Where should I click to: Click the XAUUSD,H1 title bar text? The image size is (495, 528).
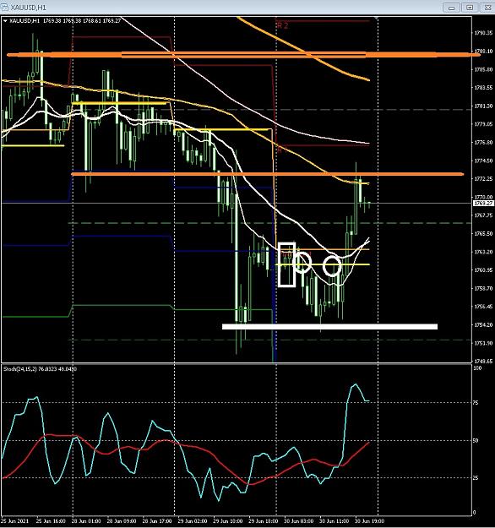tap(28, 8)
